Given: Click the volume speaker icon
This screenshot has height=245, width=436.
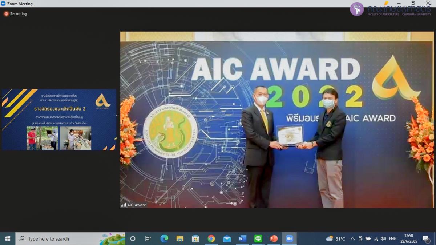Looking at the screenshot, I should (383, 239).
